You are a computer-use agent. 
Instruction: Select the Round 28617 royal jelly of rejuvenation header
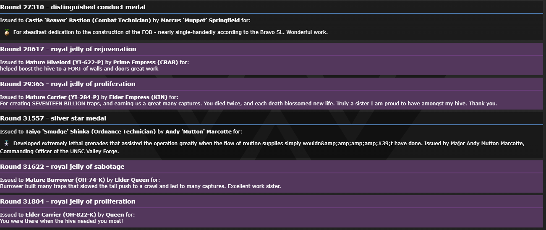coord(68,49)
